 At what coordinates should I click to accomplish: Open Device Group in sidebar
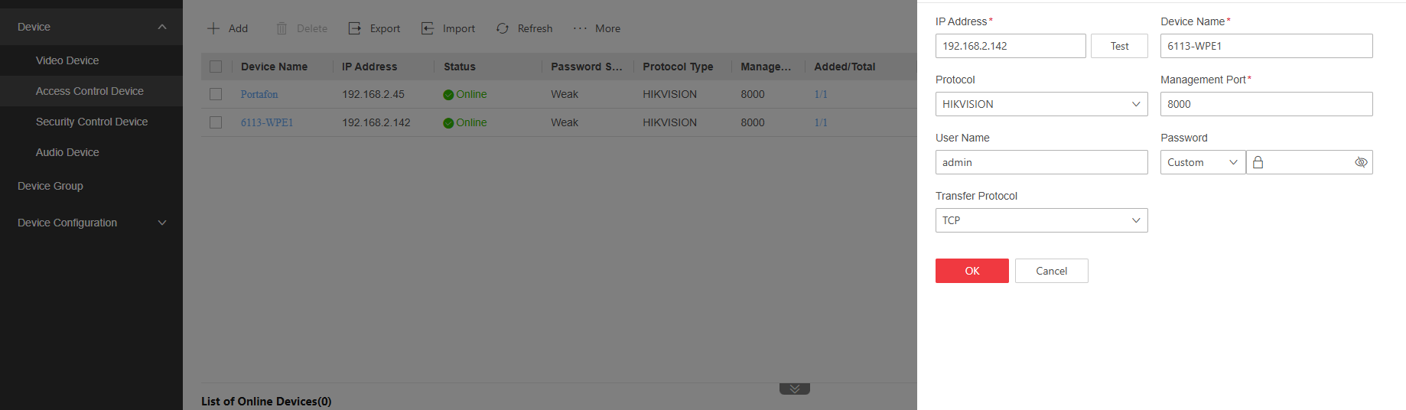(50, 186)
